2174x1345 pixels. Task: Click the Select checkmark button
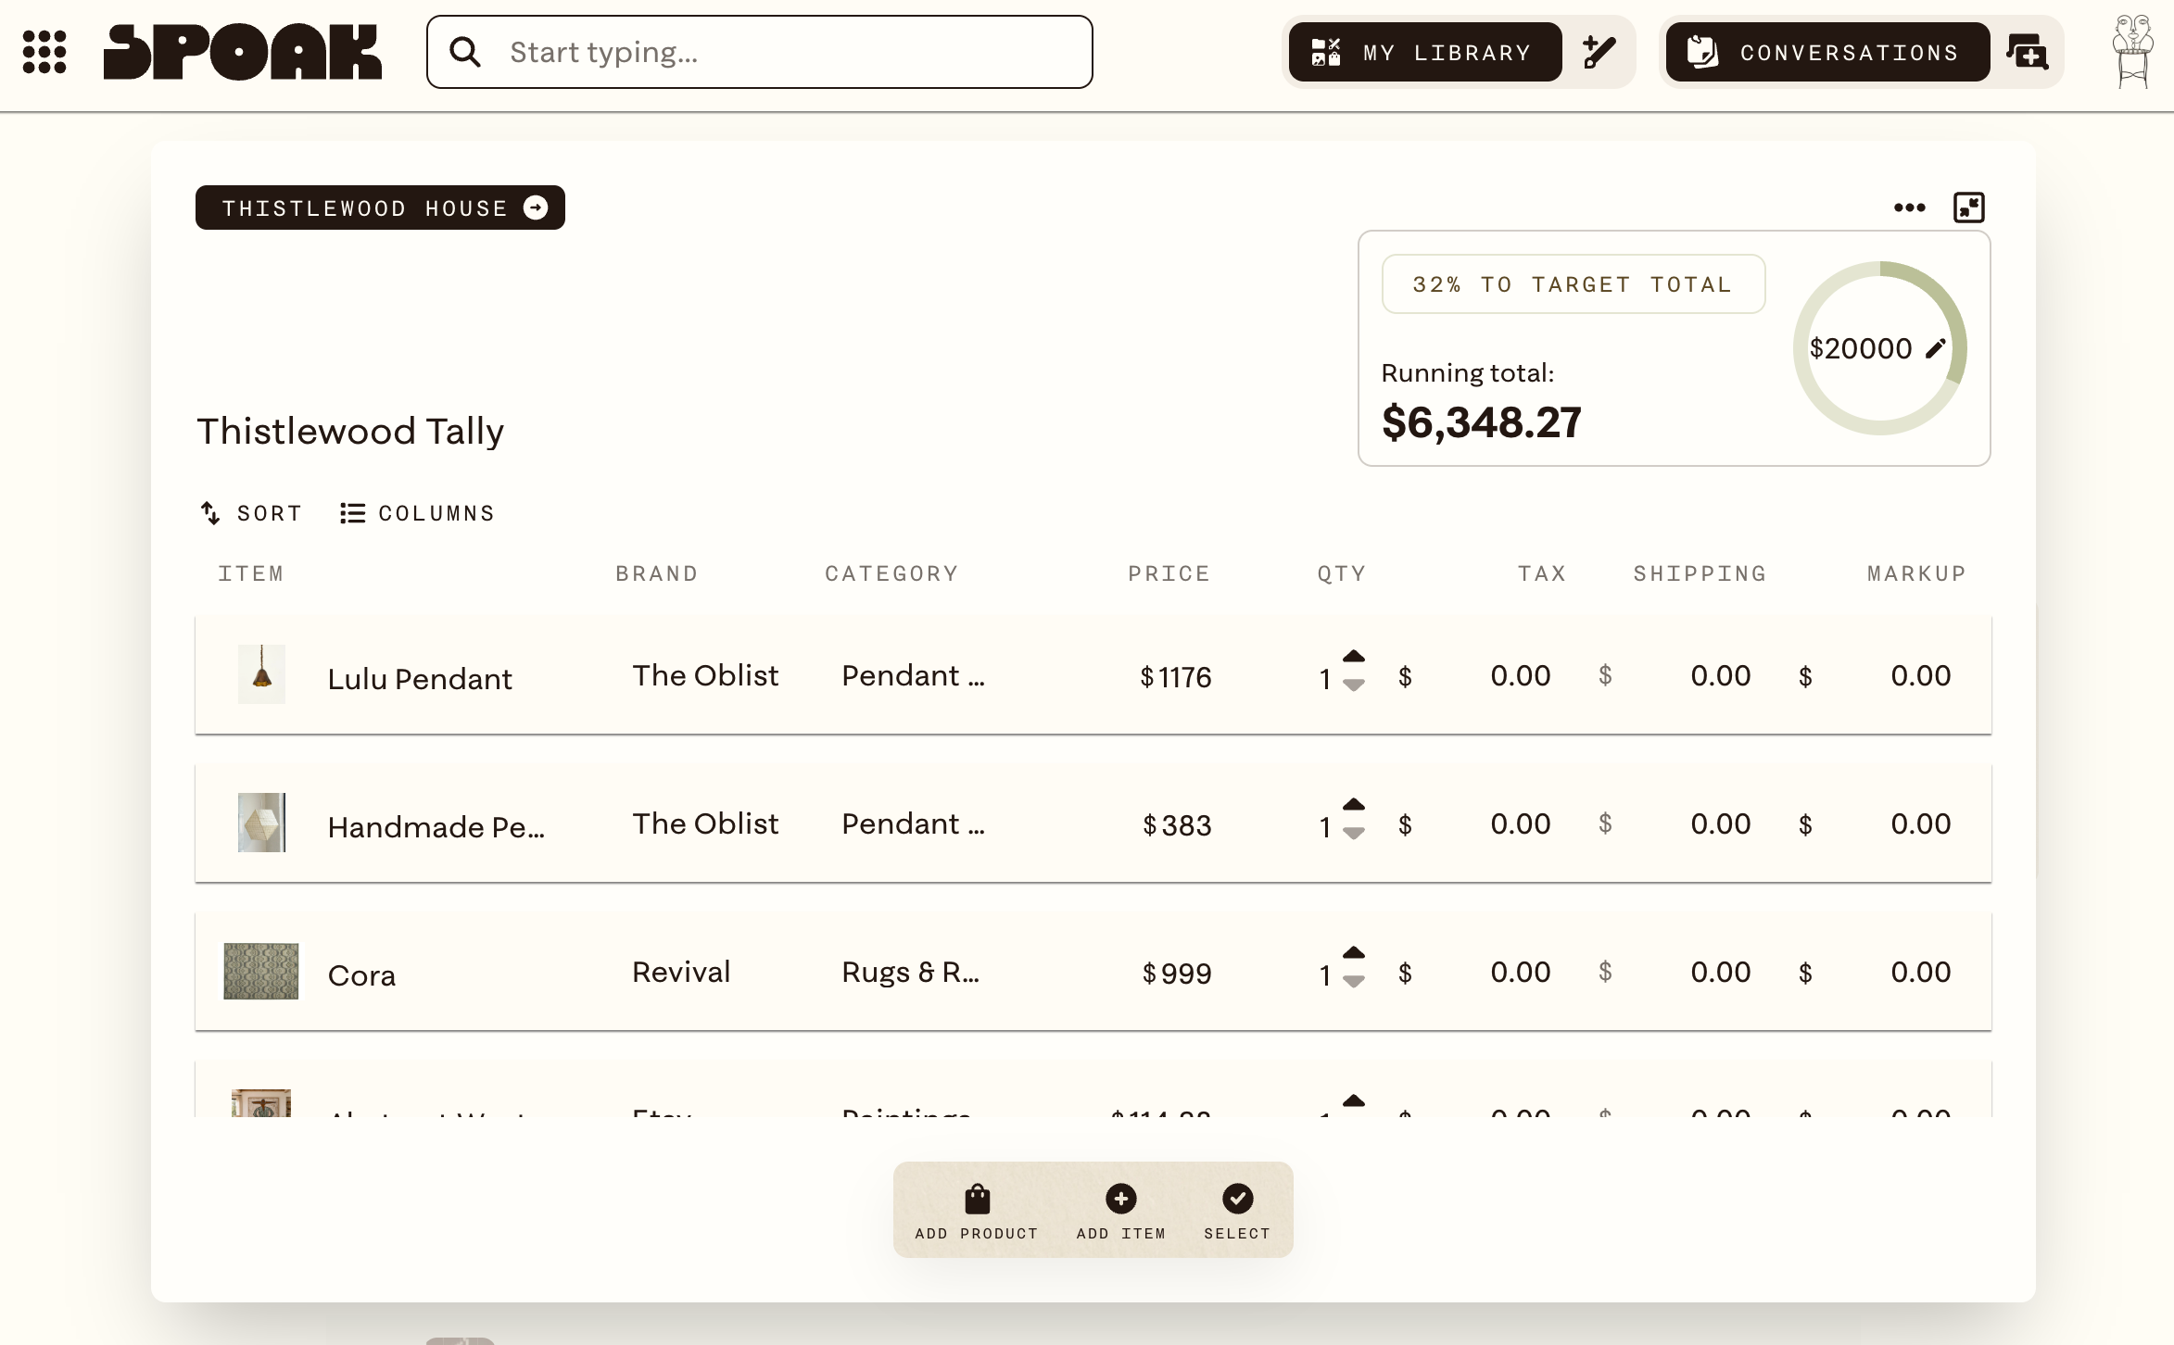coord(1237,1211)
